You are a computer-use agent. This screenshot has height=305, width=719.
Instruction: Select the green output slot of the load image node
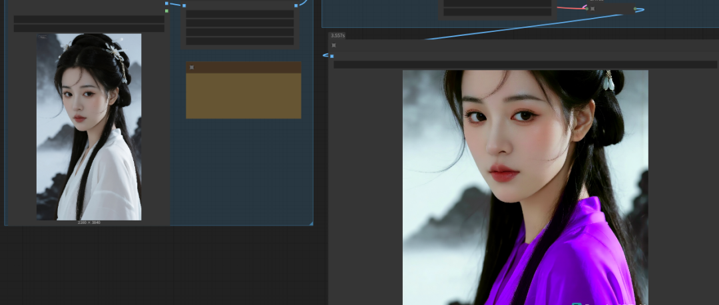(166, 11)
